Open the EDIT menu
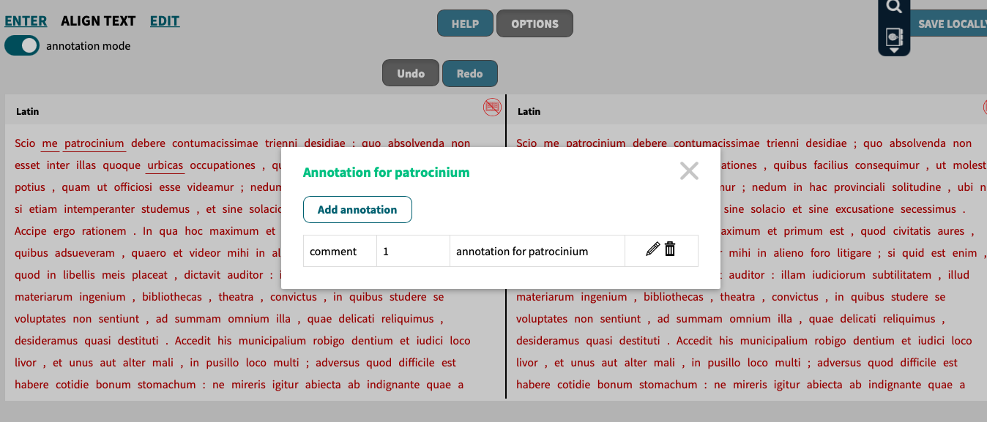Screen dimensions: 987x422 pyautogui.click(x=164, y=20)
